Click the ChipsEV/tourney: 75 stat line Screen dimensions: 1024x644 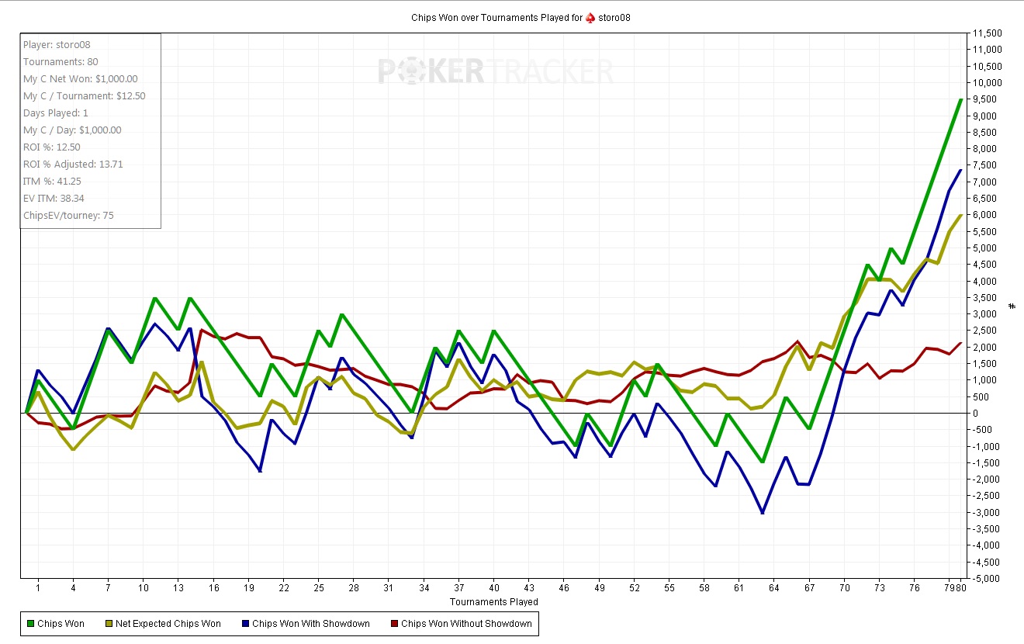[68, 216]
